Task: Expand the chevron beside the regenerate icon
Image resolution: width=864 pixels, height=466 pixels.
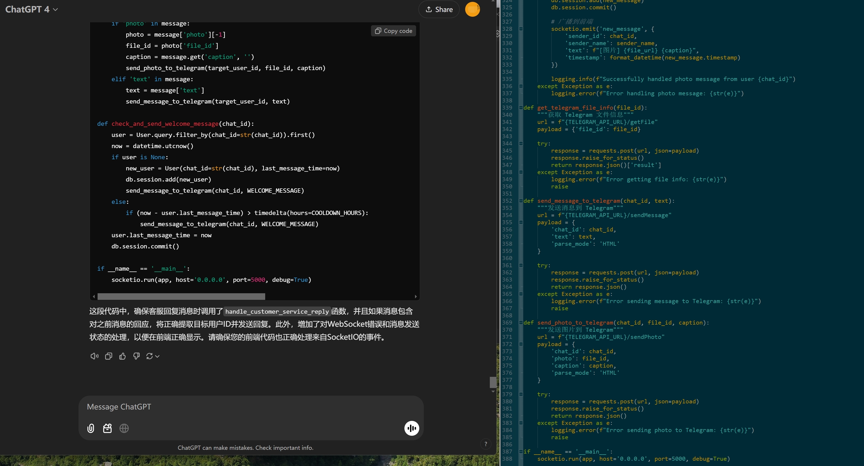Action: click(157, 357)
